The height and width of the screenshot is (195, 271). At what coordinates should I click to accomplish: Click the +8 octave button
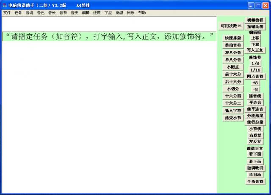coord(255,83)
